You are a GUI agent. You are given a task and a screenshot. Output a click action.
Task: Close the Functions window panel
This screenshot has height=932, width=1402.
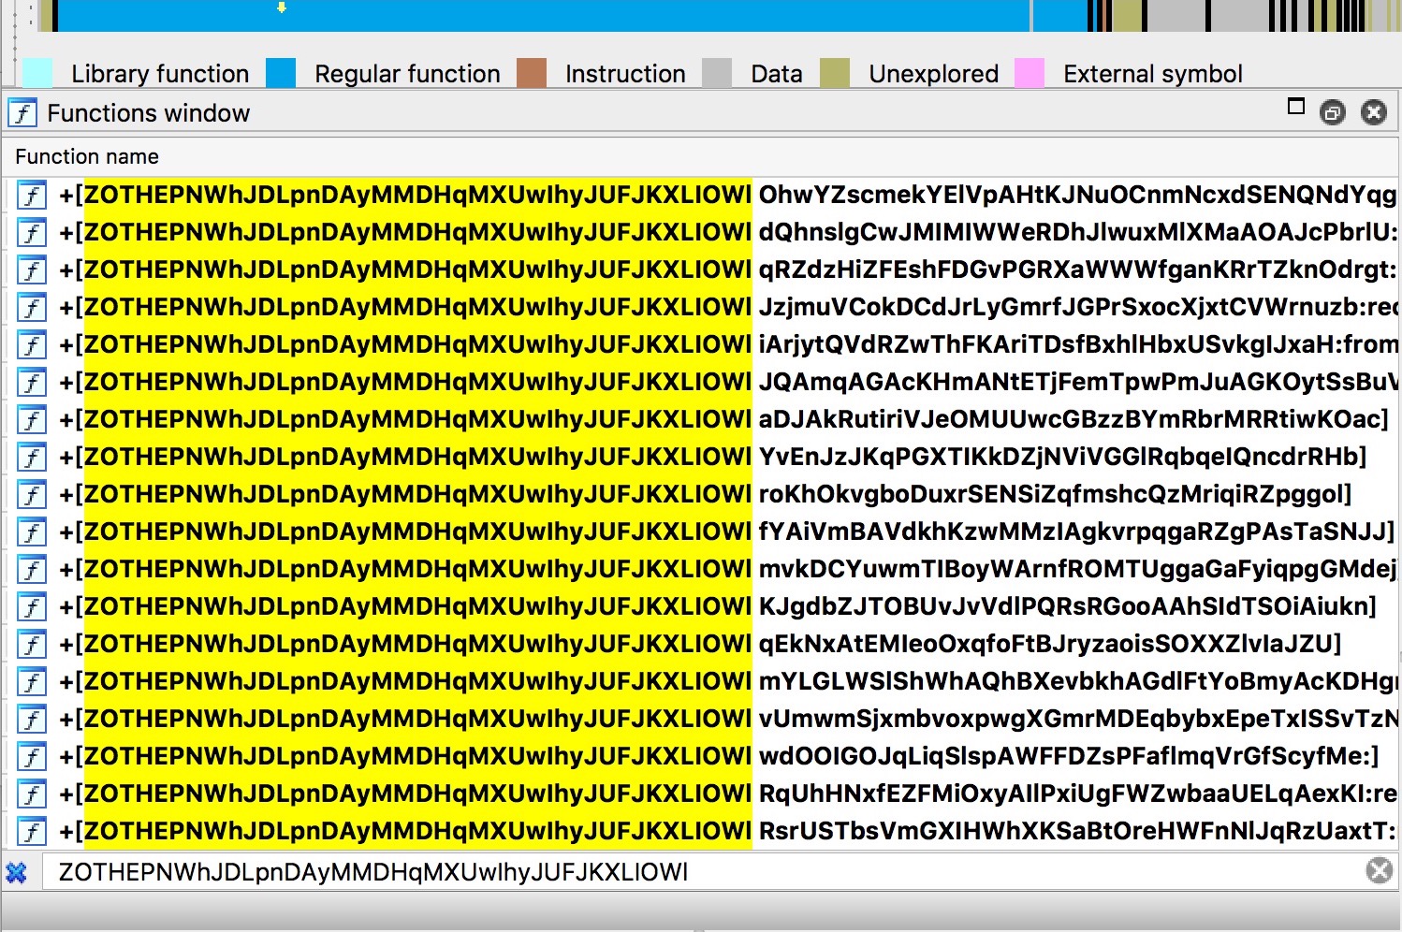[x=1373, y=113]
